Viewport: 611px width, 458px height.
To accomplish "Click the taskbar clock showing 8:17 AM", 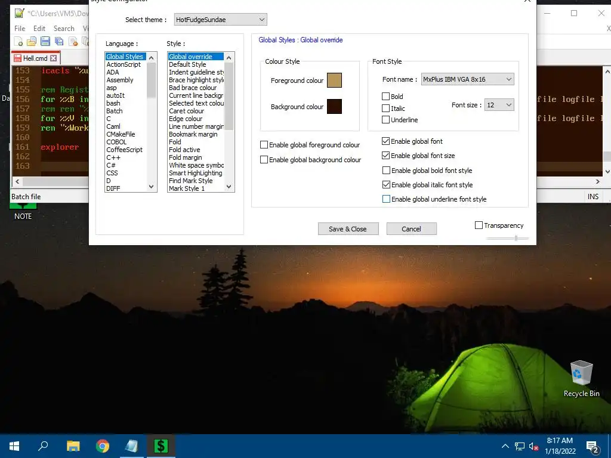I will 560,446.
